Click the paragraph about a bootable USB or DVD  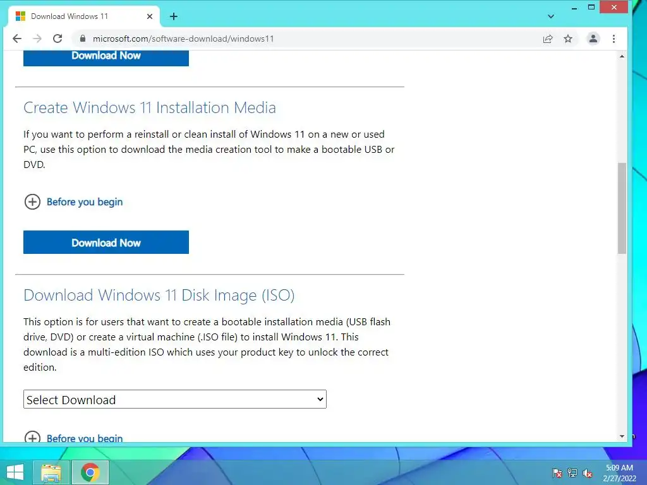209,149
